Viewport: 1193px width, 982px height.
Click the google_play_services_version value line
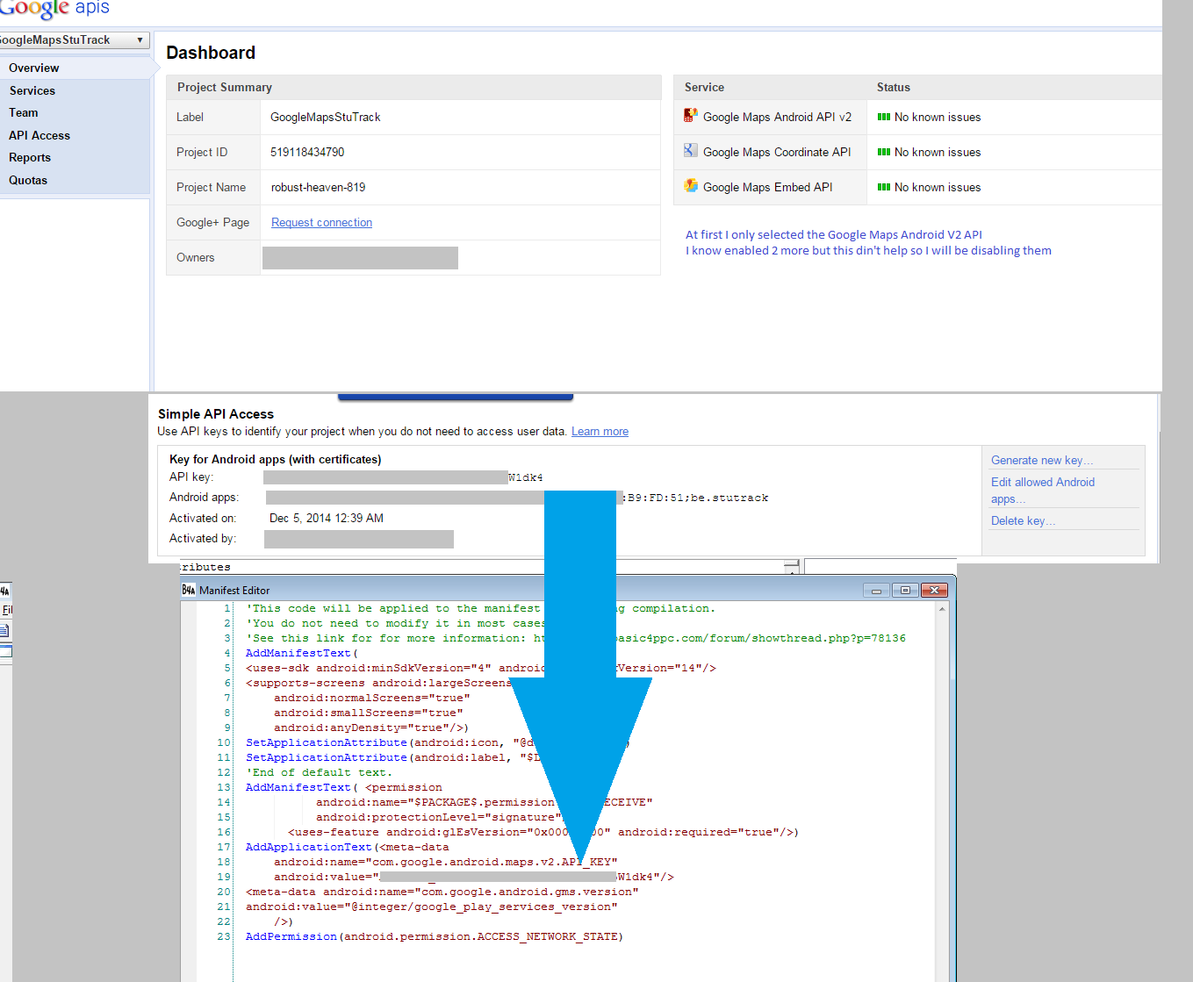(x=432, y=907)
